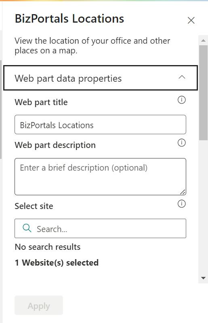Click the disabled Apply button

click(39, 305)
